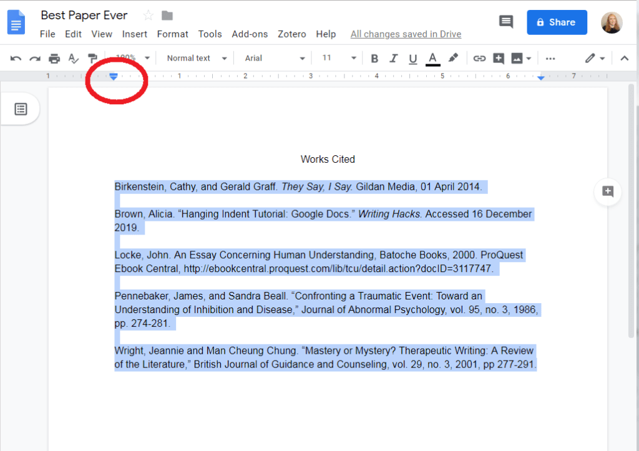
Task: Click the redo arrow icon
Action: (x=35, y=59)
